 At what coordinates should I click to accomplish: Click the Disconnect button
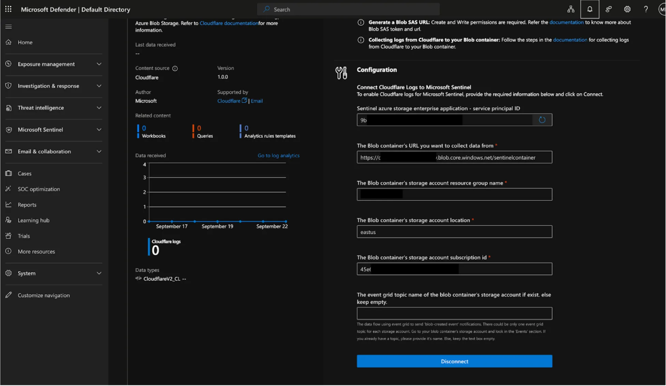pos(454,361)
